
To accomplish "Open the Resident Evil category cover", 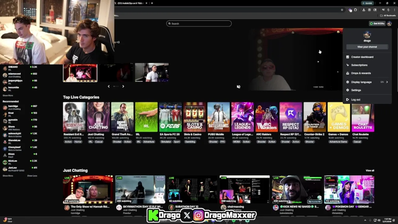I will click(x=74, y=117).
